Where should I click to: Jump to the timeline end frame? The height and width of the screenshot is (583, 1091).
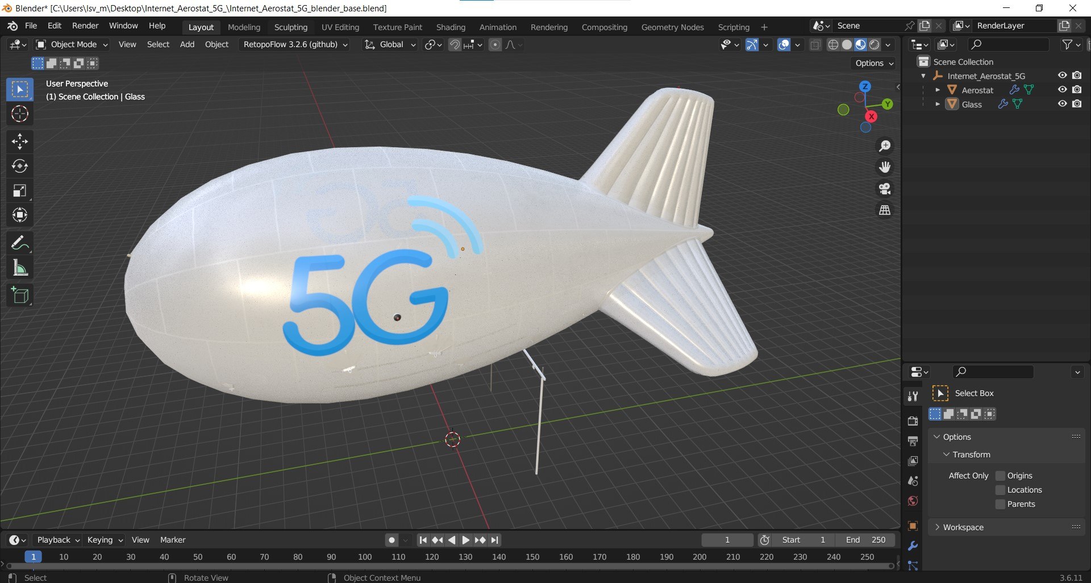pyautogui.click(x=494, y=540)
